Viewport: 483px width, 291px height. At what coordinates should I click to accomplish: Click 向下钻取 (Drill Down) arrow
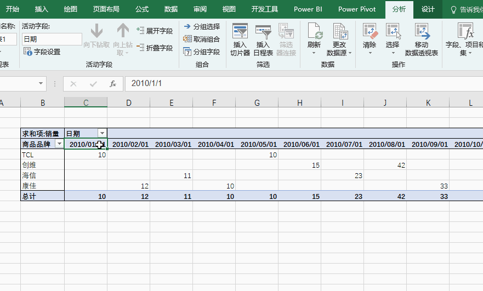(96, 31)
